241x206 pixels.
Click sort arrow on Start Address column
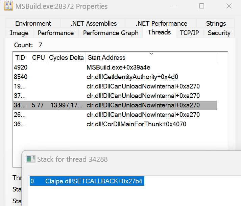point(151,54)
